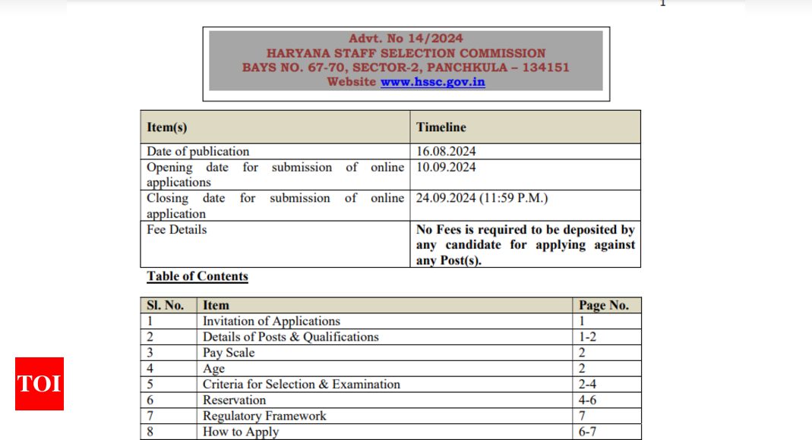Click the Timeline column header
This screenshot has width=812, height=440.
[x=441, y=127]
